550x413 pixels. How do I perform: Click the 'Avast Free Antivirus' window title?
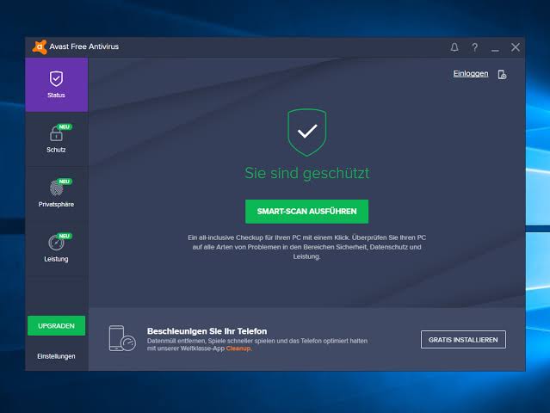click(83, 46)
